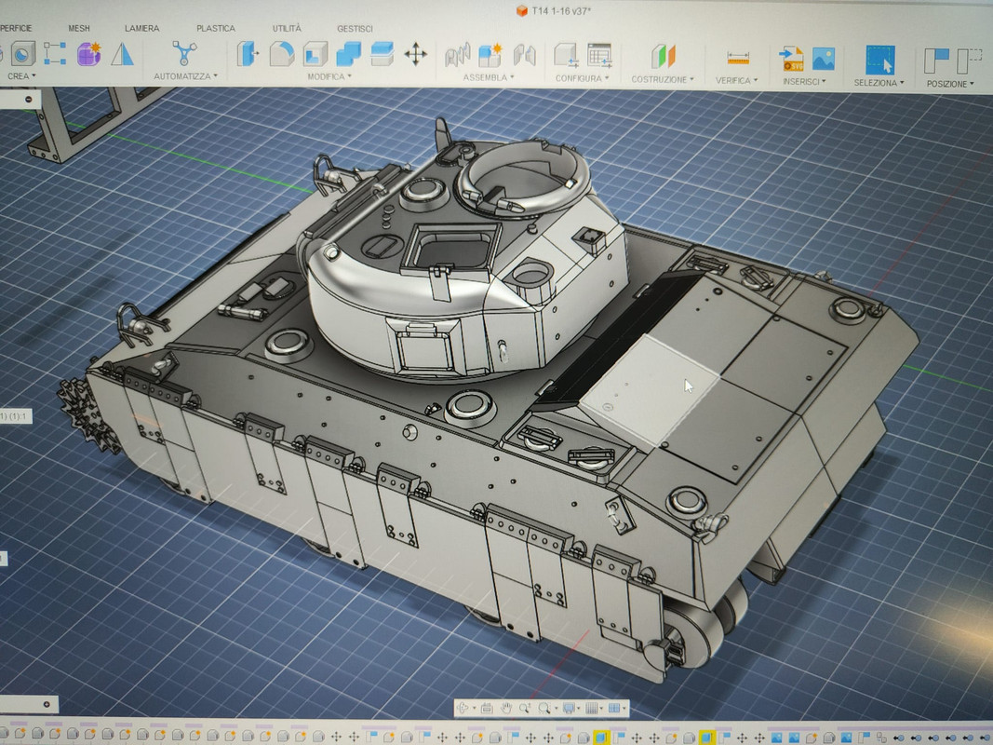Click the Costruzione plane icon

(x=663, y=57)
